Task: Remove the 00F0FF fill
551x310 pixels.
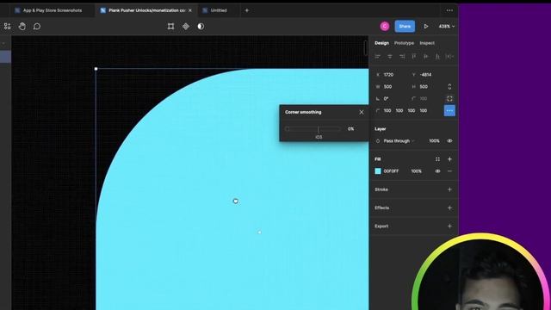Action: point(449,171)
